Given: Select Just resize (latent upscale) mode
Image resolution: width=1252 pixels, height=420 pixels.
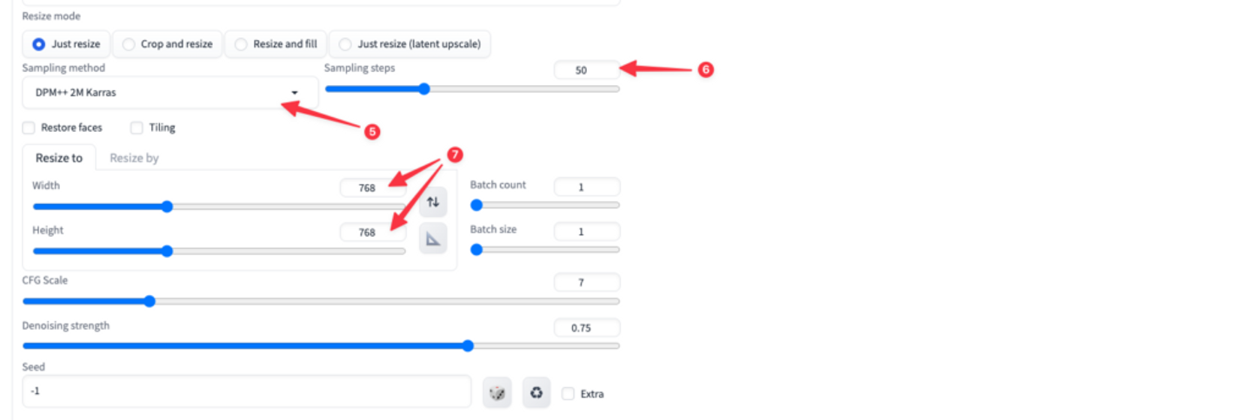Looking at the screenshot, I should [346, 44].
